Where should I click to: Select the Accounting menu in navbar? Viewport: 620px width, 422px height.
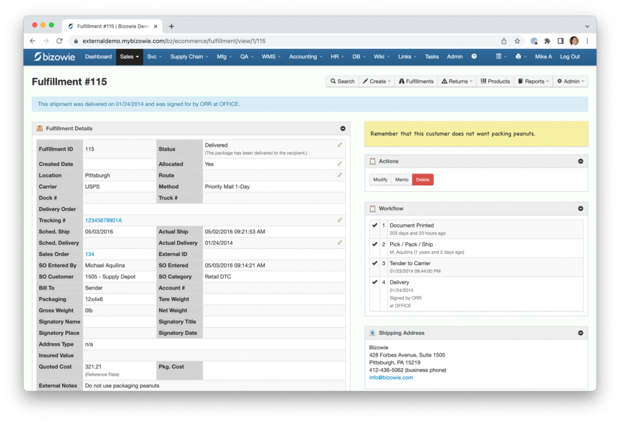click(x=305, y=57)
